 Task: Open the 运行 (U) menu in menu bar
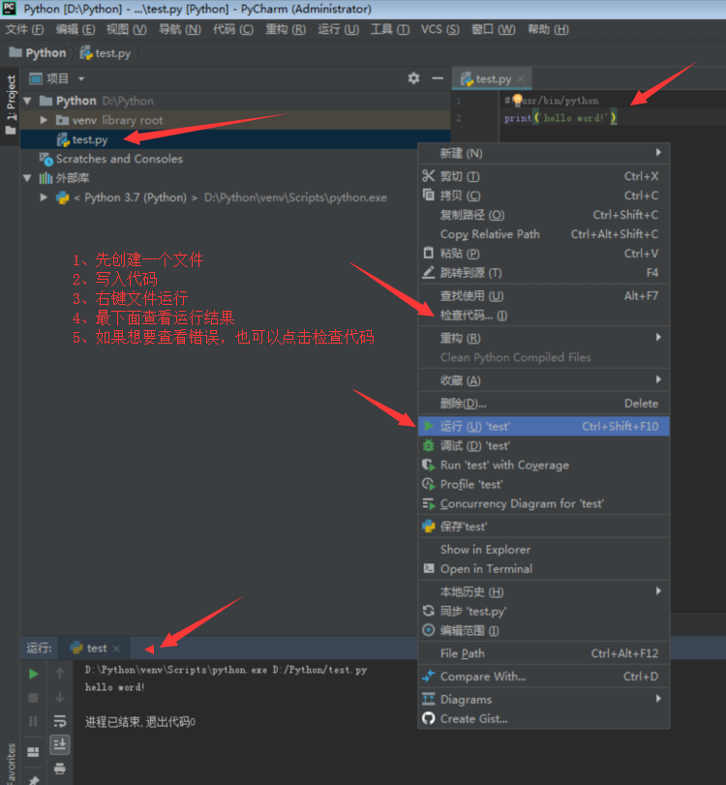338,30
